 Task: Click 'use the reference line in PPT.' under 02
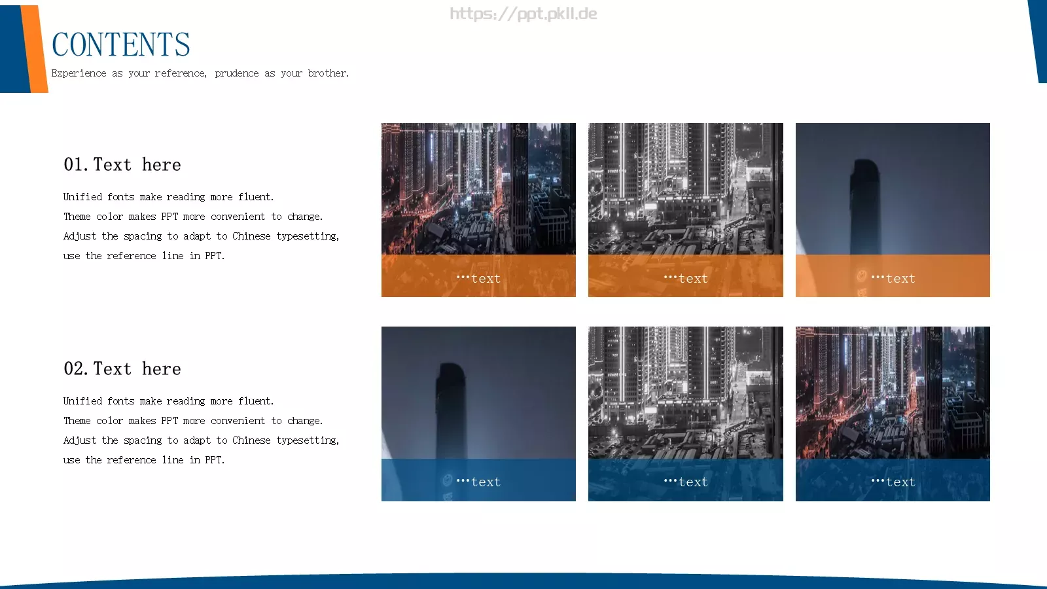[x=144, y=459]
